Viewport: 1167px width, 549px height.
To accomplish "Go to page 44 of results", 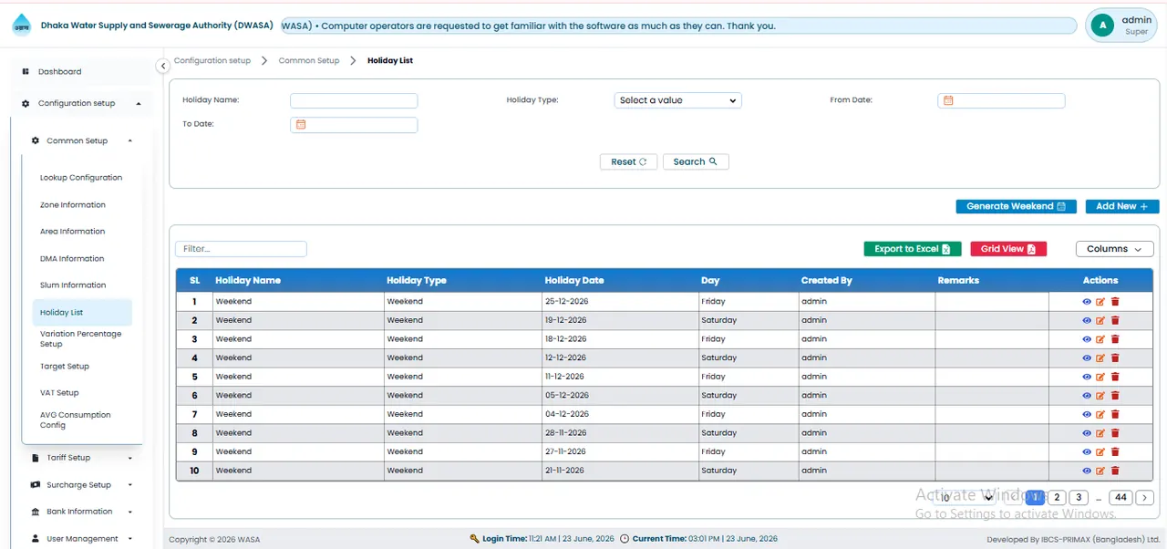I will [x=1121, y=497].
